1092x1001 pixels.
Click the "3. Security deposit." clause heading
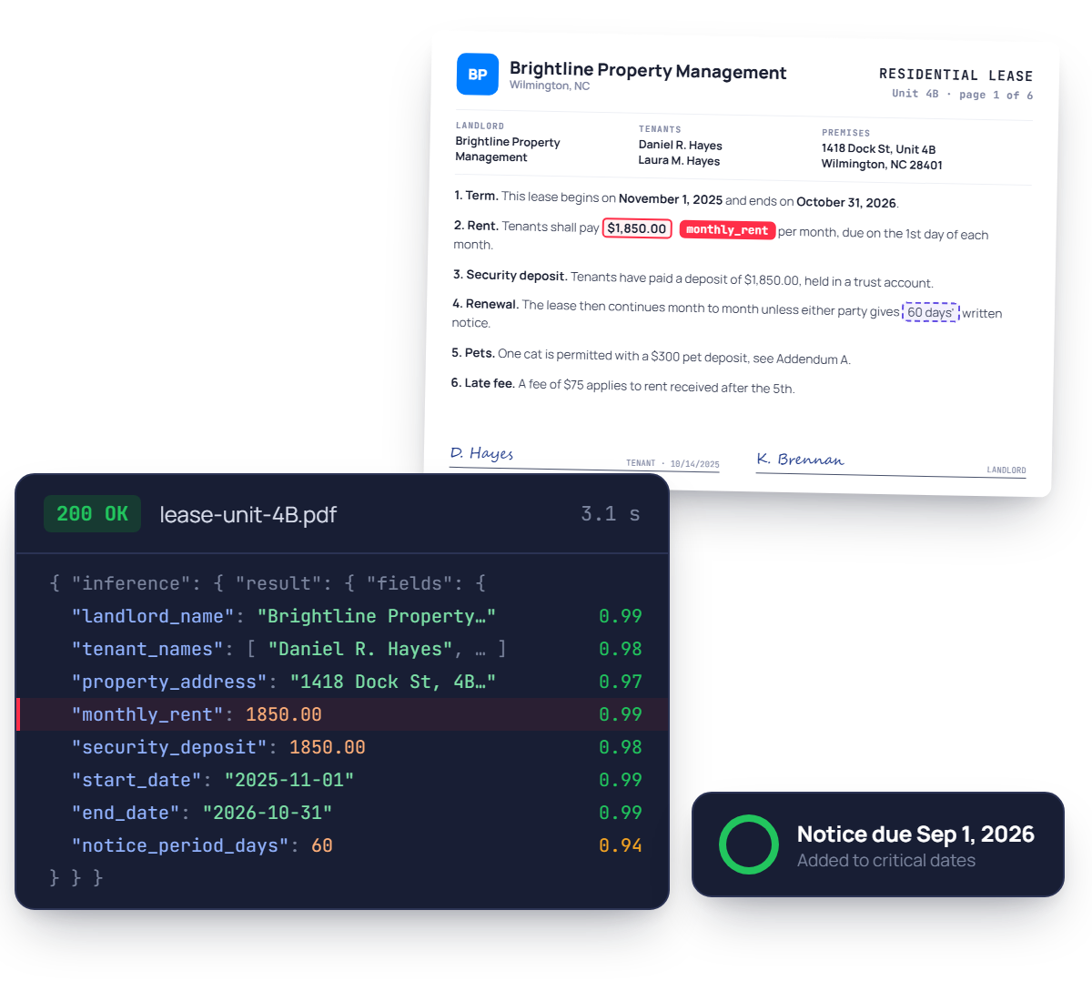click(x=511, y=275)
